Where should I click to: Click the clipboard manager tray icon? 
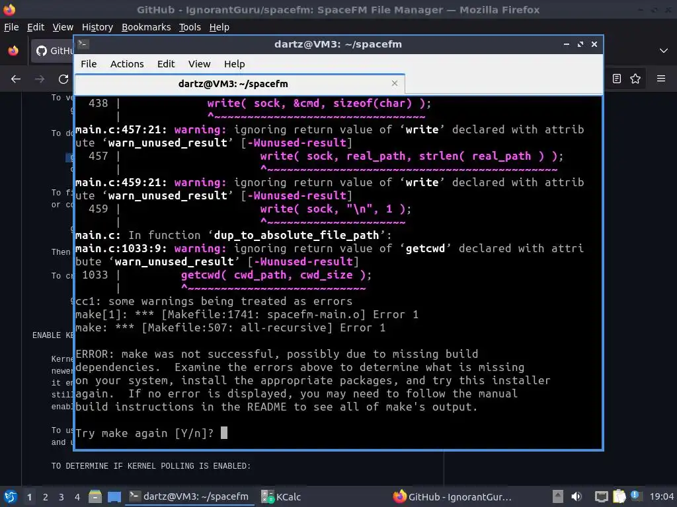pos(619,496)
